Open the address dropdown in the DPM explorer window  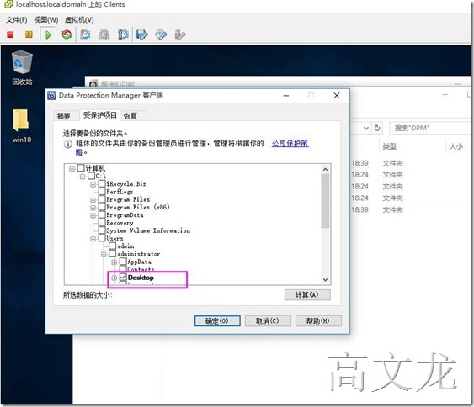click(365, 128)
